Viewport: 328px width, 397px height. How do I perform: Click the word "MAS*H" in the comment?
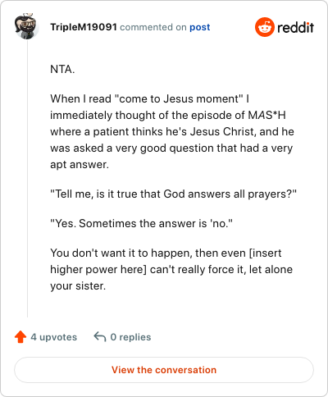click(266, 115)
